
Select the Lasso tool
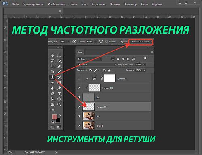pos(53,61)
